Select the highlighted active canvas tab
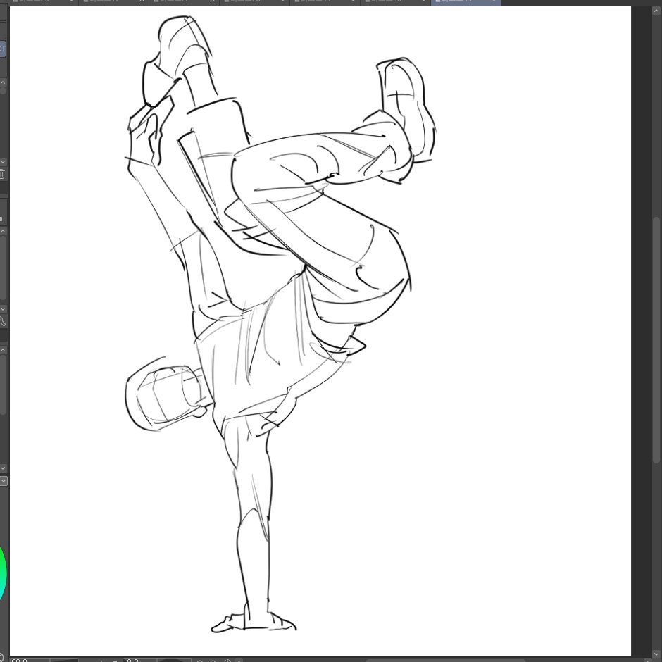 click(466, 2)
